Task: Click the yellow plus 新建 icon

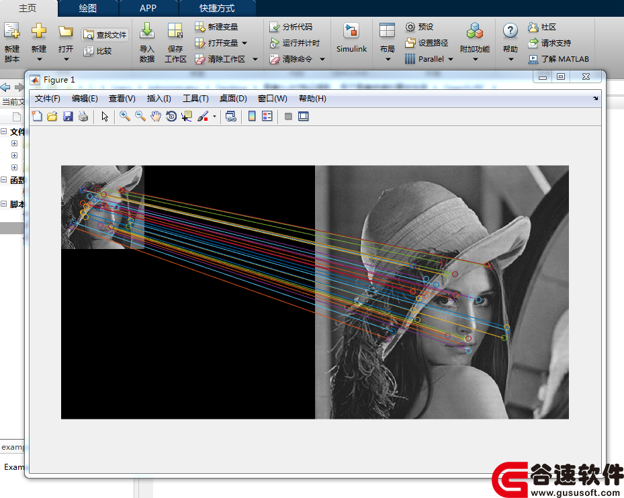Action: tap(39, 31)
